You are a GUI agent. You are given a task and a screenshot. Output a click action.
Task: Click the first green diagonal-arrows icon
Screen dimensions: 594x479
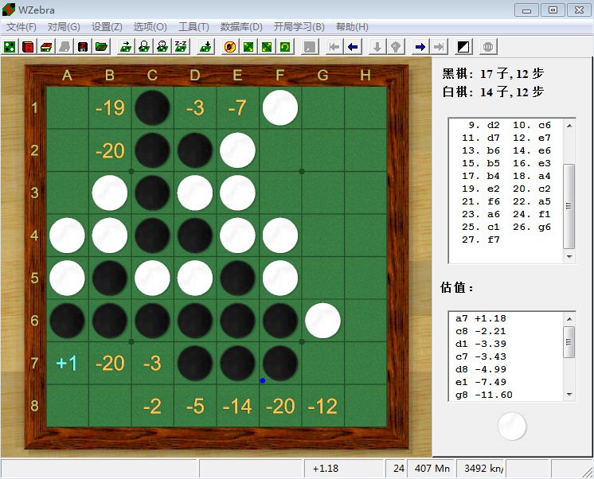click(248, 47)
